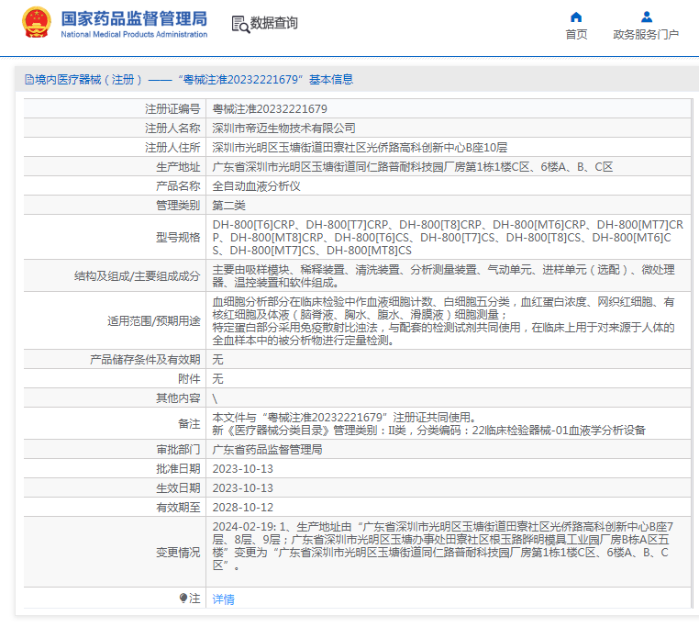Select the 注册人住所 address value

360,147
